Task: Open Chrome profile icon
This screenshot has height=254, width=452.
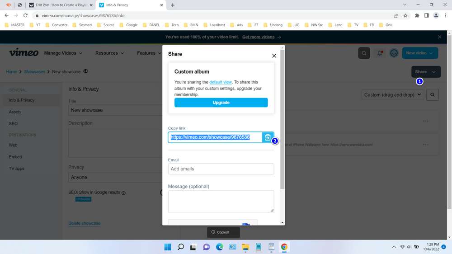Action: coord(436,15)
